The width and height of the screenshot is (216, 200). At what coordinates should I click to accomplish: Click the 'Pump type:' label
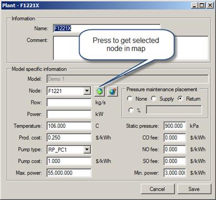[x=30, y=150]
